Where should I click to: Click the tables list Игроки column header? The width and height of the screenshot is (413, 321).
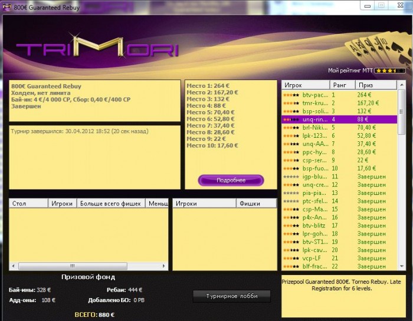(62, 203)
